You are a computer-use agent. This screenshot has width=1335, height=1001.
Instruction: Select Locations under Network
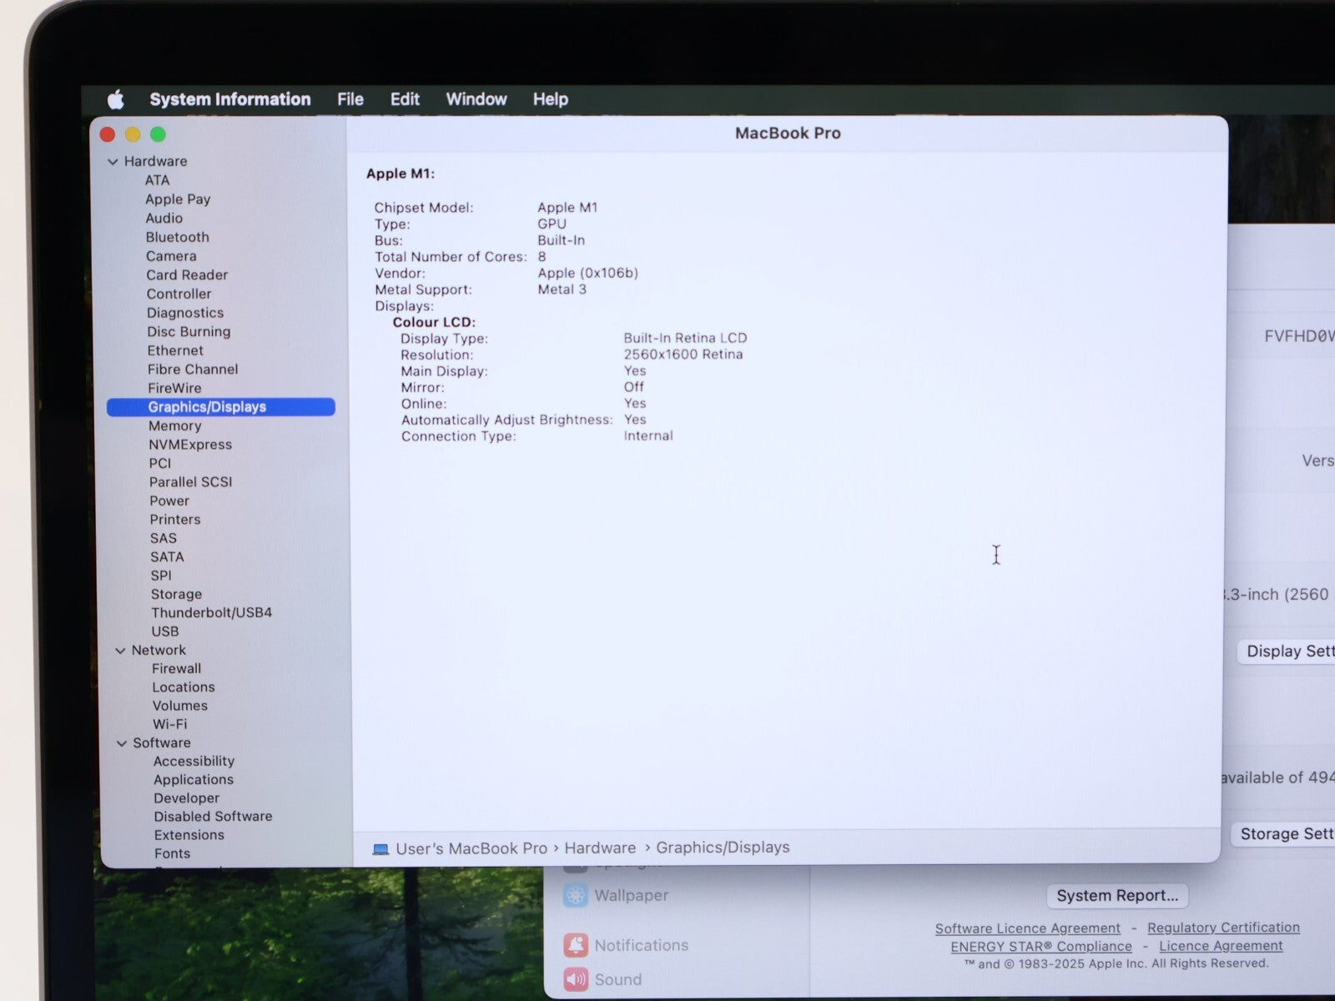184,687
